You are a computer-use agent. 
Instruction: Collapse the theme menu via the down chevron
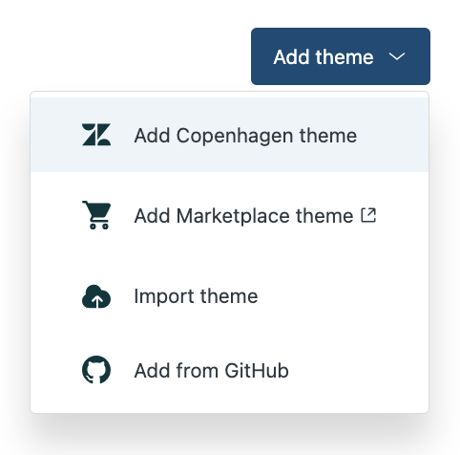tap(397, 56)
